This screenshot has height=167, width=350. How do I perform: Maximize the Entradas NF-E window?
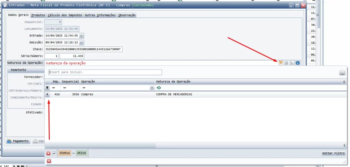point(297,5)
